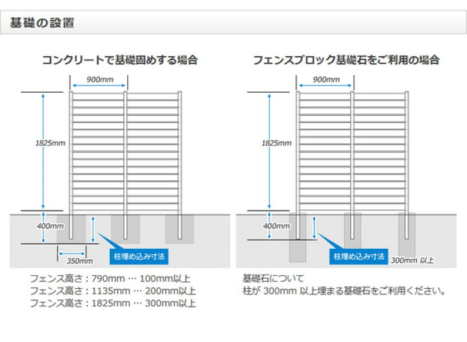
Task: Click the 基礎の設置 heading text
Action: [x=42, y=23]
